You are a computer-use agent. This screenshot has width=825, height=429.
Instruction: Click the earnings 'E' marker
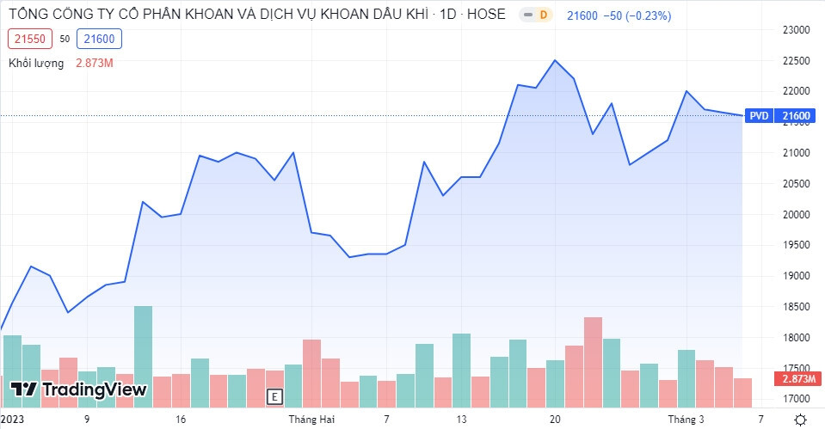(274, 396)
